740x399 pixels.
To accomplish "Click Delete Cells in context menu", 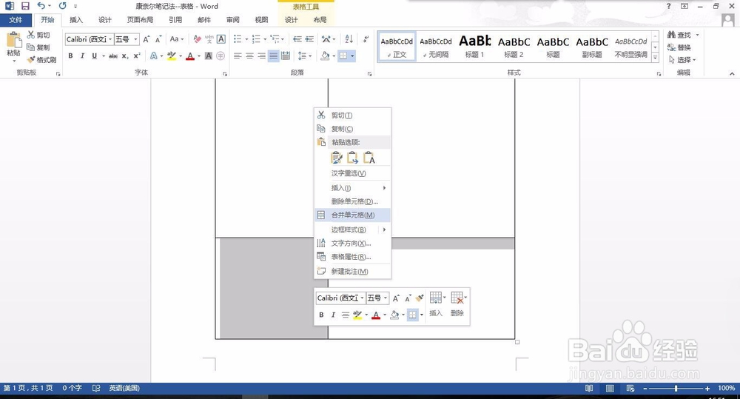I will pos(352,201).
